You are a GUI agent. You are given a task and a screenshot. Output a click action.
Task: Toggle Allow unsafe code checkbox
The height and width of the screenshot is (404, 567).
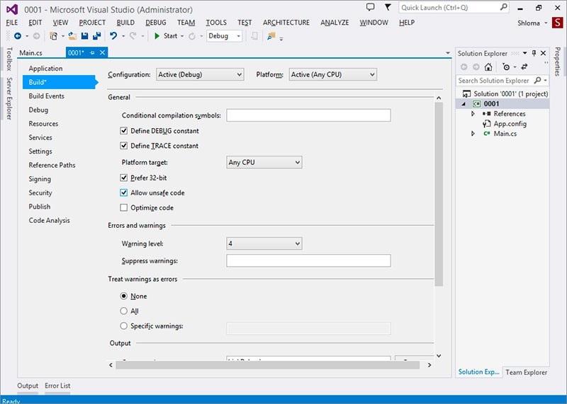[123, 192]
